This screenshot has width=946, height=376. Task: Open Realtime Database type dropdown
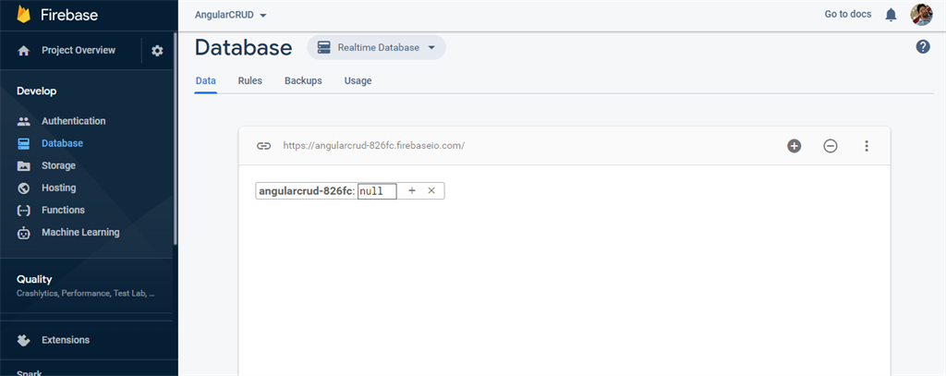click(x=377, y=48)
